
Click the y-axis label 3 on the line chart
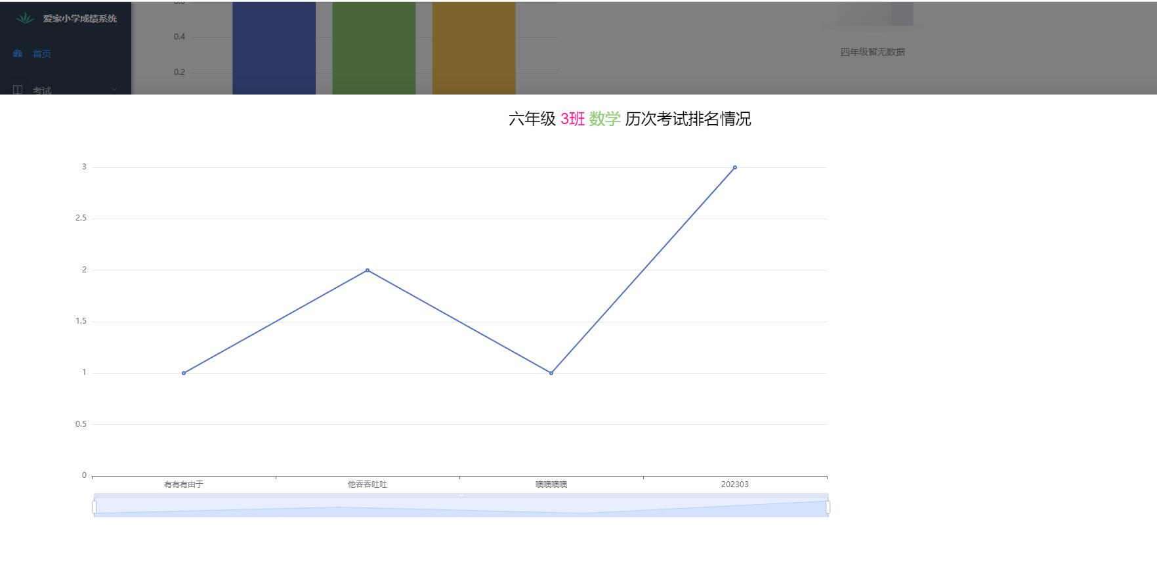click(84, 167)
